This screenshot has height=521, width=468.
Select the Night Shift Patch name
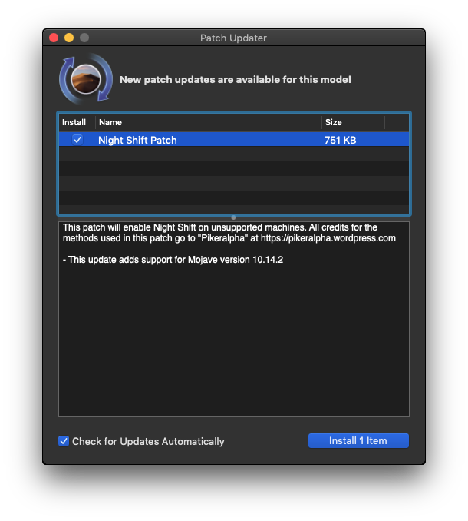coord(137,140)
